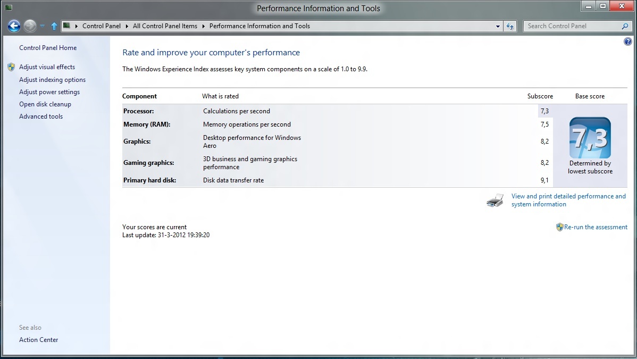Click the Subscore column header

(x=540, y=96)
